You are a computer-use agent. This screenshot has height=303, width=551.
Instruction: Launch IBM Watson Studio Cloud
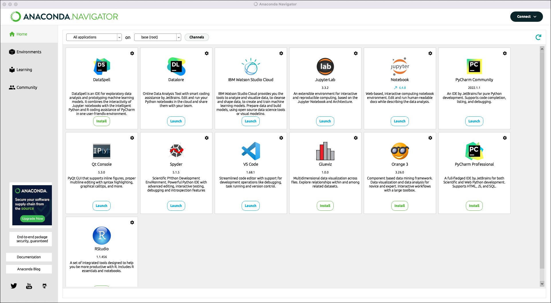251,121
